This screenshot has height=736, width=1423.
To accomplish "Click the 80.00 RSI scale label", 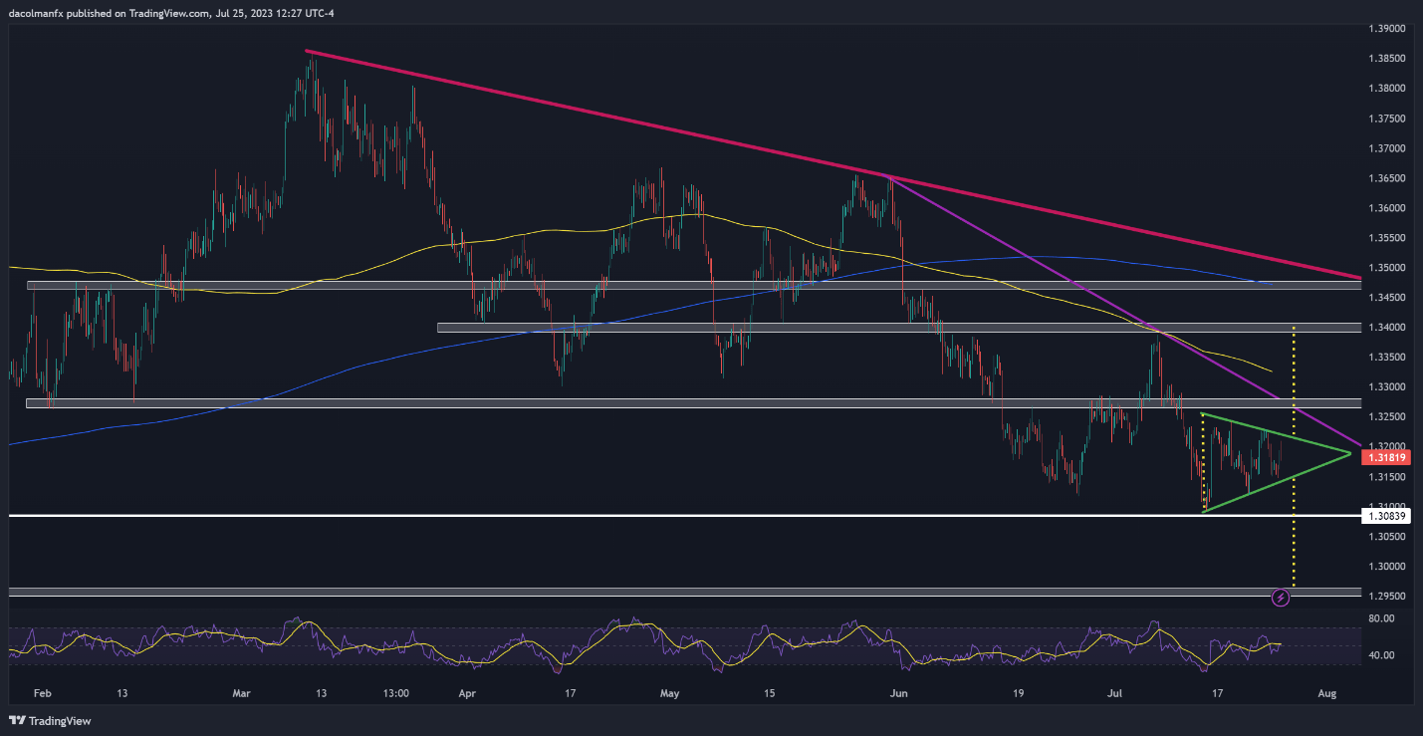I will pos(1381,618).
